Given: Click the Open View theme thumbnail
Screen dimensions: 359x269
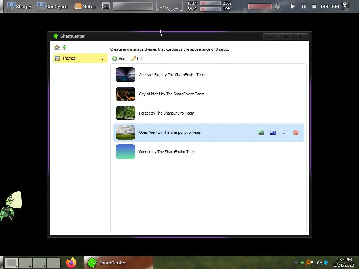Looking at the screenshot, I should point(126,132).
